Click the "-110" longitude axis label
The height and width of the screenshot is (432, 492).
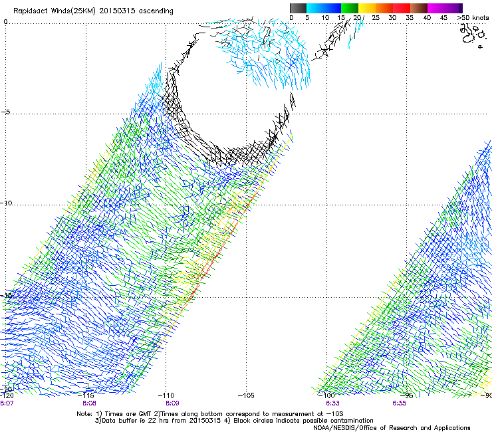tap(166, 395)
